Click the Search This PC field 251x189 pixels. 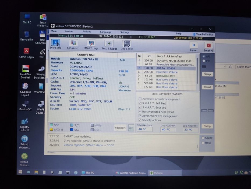coord(243,67)
